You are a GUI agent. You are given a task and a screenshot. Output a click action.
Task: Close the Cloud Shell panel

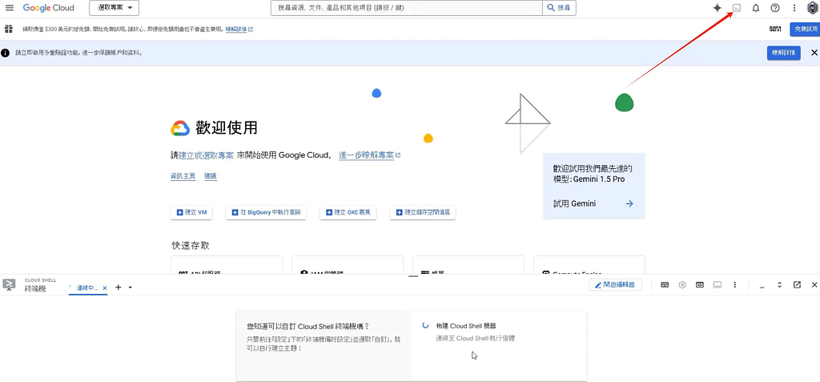[814, 284]
